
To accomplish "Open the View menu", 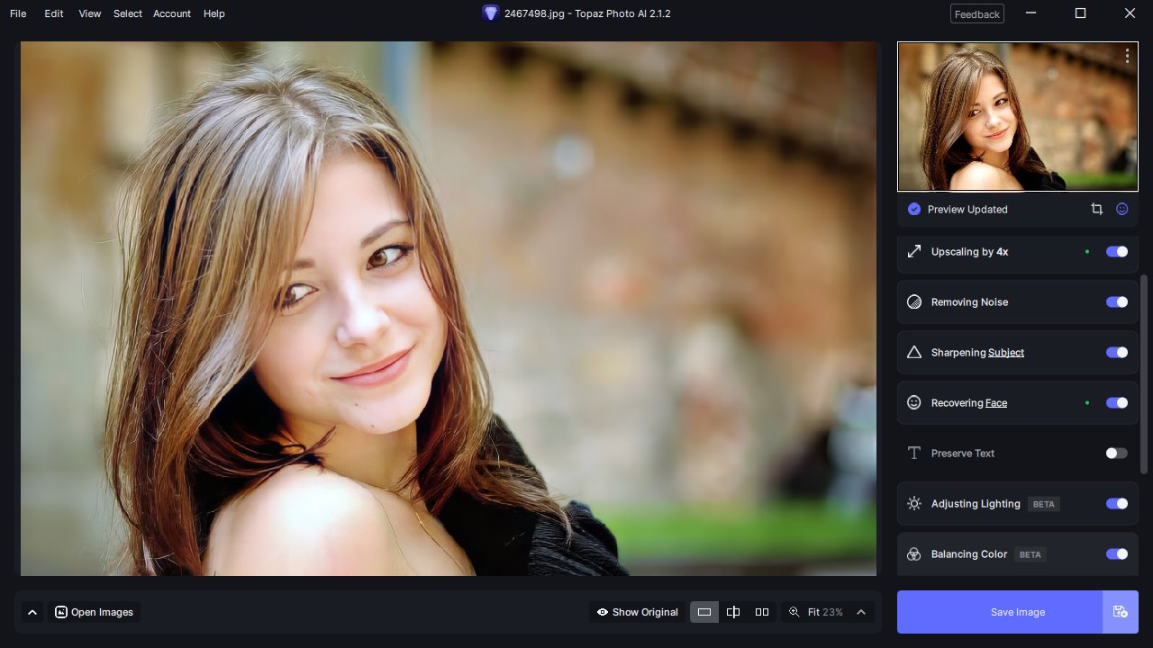I will pos(89,13).
